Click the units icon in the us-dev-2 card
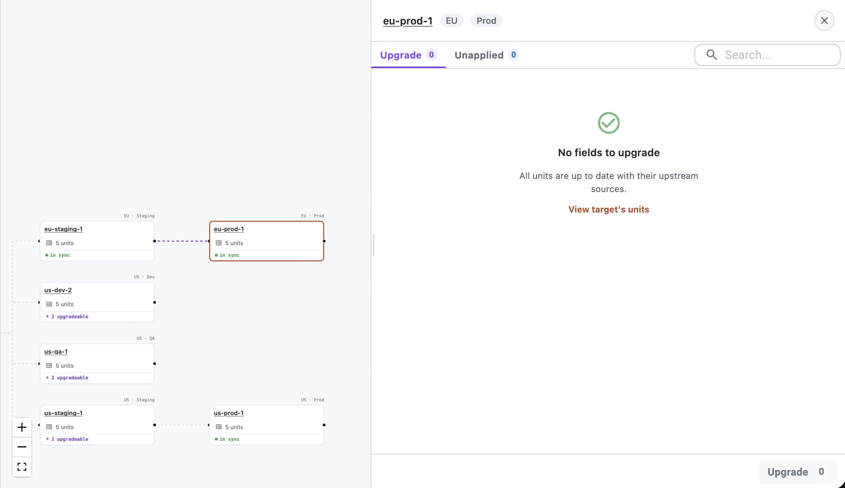Image resolution: width=845 pixels, height=488 pixels. click(x=49, y=304)
